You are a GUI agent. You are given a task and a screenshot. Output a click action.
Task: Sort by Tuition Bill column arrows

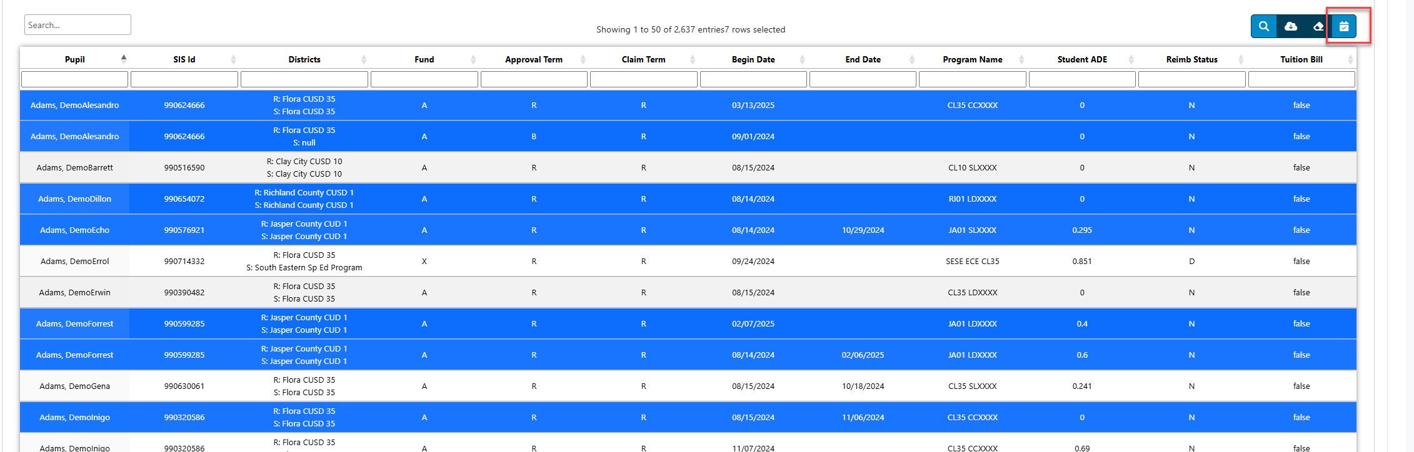click(x=1350, y=59)
